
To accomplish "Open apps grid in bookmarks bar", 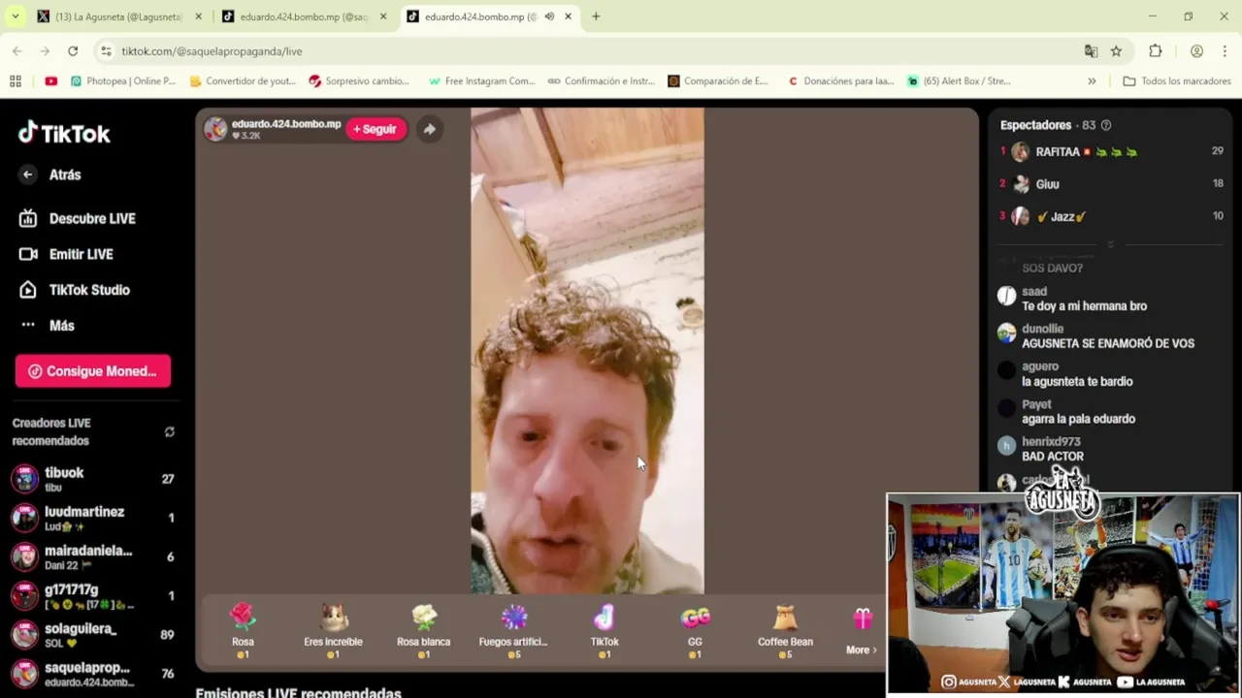I will click(15, 81).
